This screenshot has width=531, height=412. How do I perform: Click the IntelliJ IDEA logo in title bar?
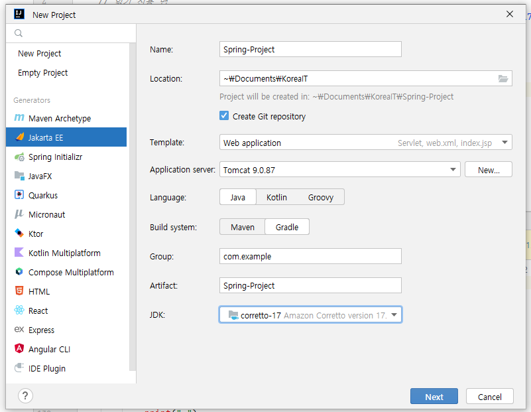(19, 14)
